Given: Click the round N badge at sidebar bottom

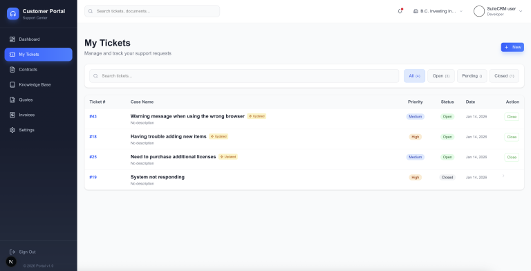Looking at the screenshot, I should click(11, 261).
